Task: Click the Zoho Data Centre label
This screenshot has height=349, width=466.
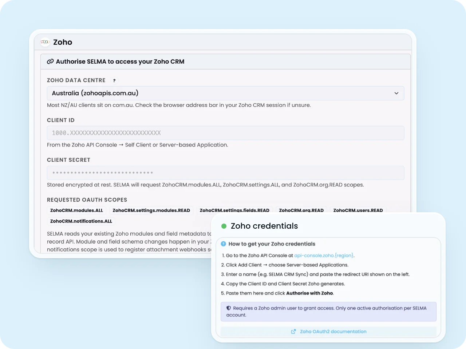Action: pyautogui.click(x=76, y=80)
